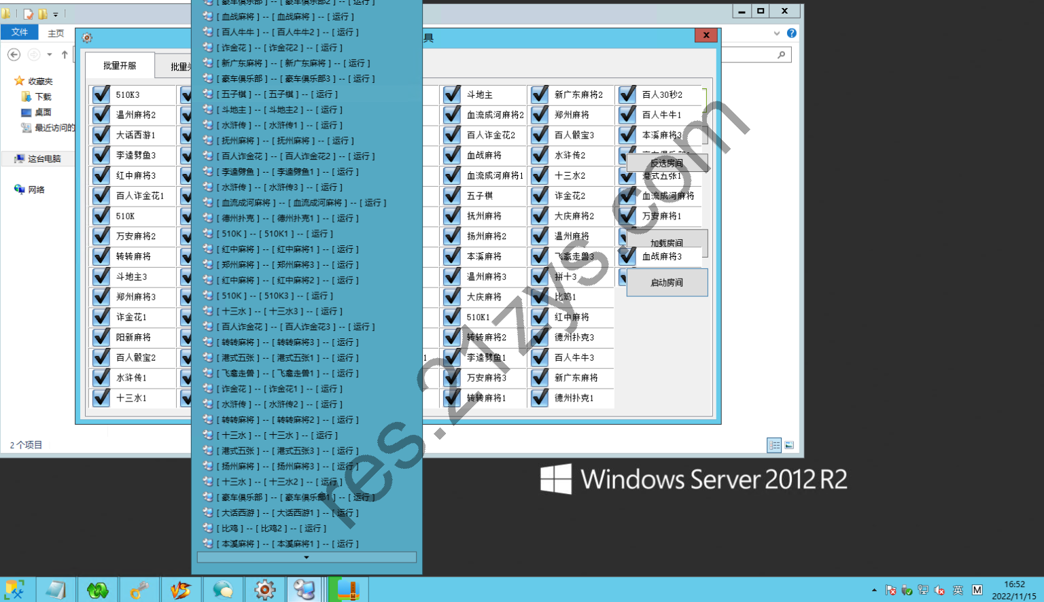Click the Explorer search magnifier icon

782,54
